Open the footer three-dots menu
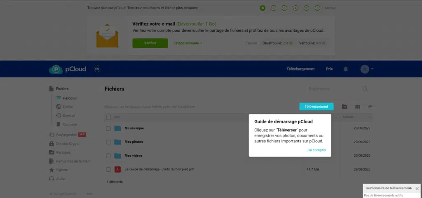422x198 pixels. click(x=90, y=194)
